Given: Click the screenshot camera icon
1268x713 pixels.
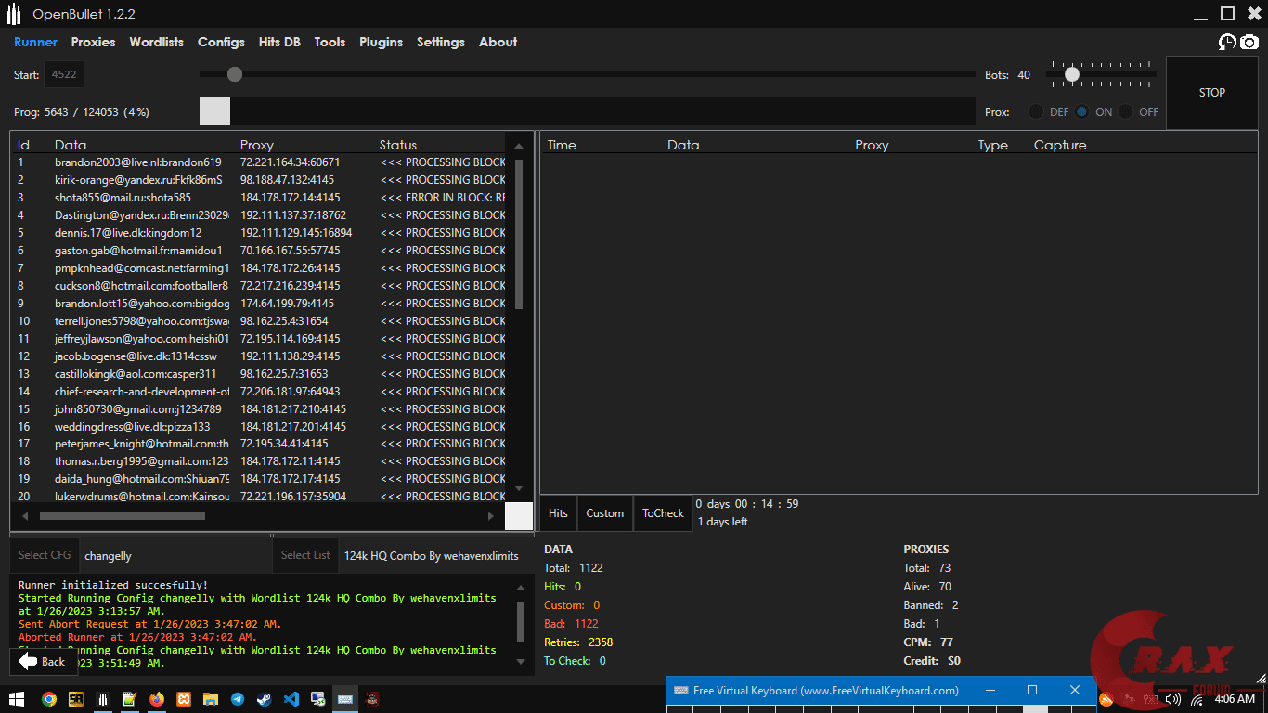Looking at the screenshot, I should click(x=1249, y=42).
